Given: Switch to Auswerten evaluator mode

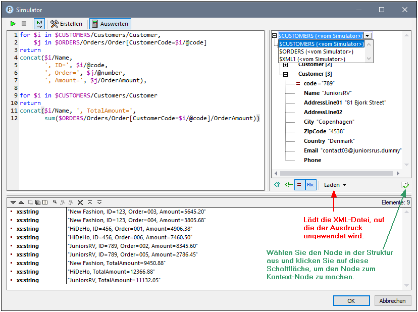Looking at the screenshot, I should pyautogui.click(x=110, y=24).
